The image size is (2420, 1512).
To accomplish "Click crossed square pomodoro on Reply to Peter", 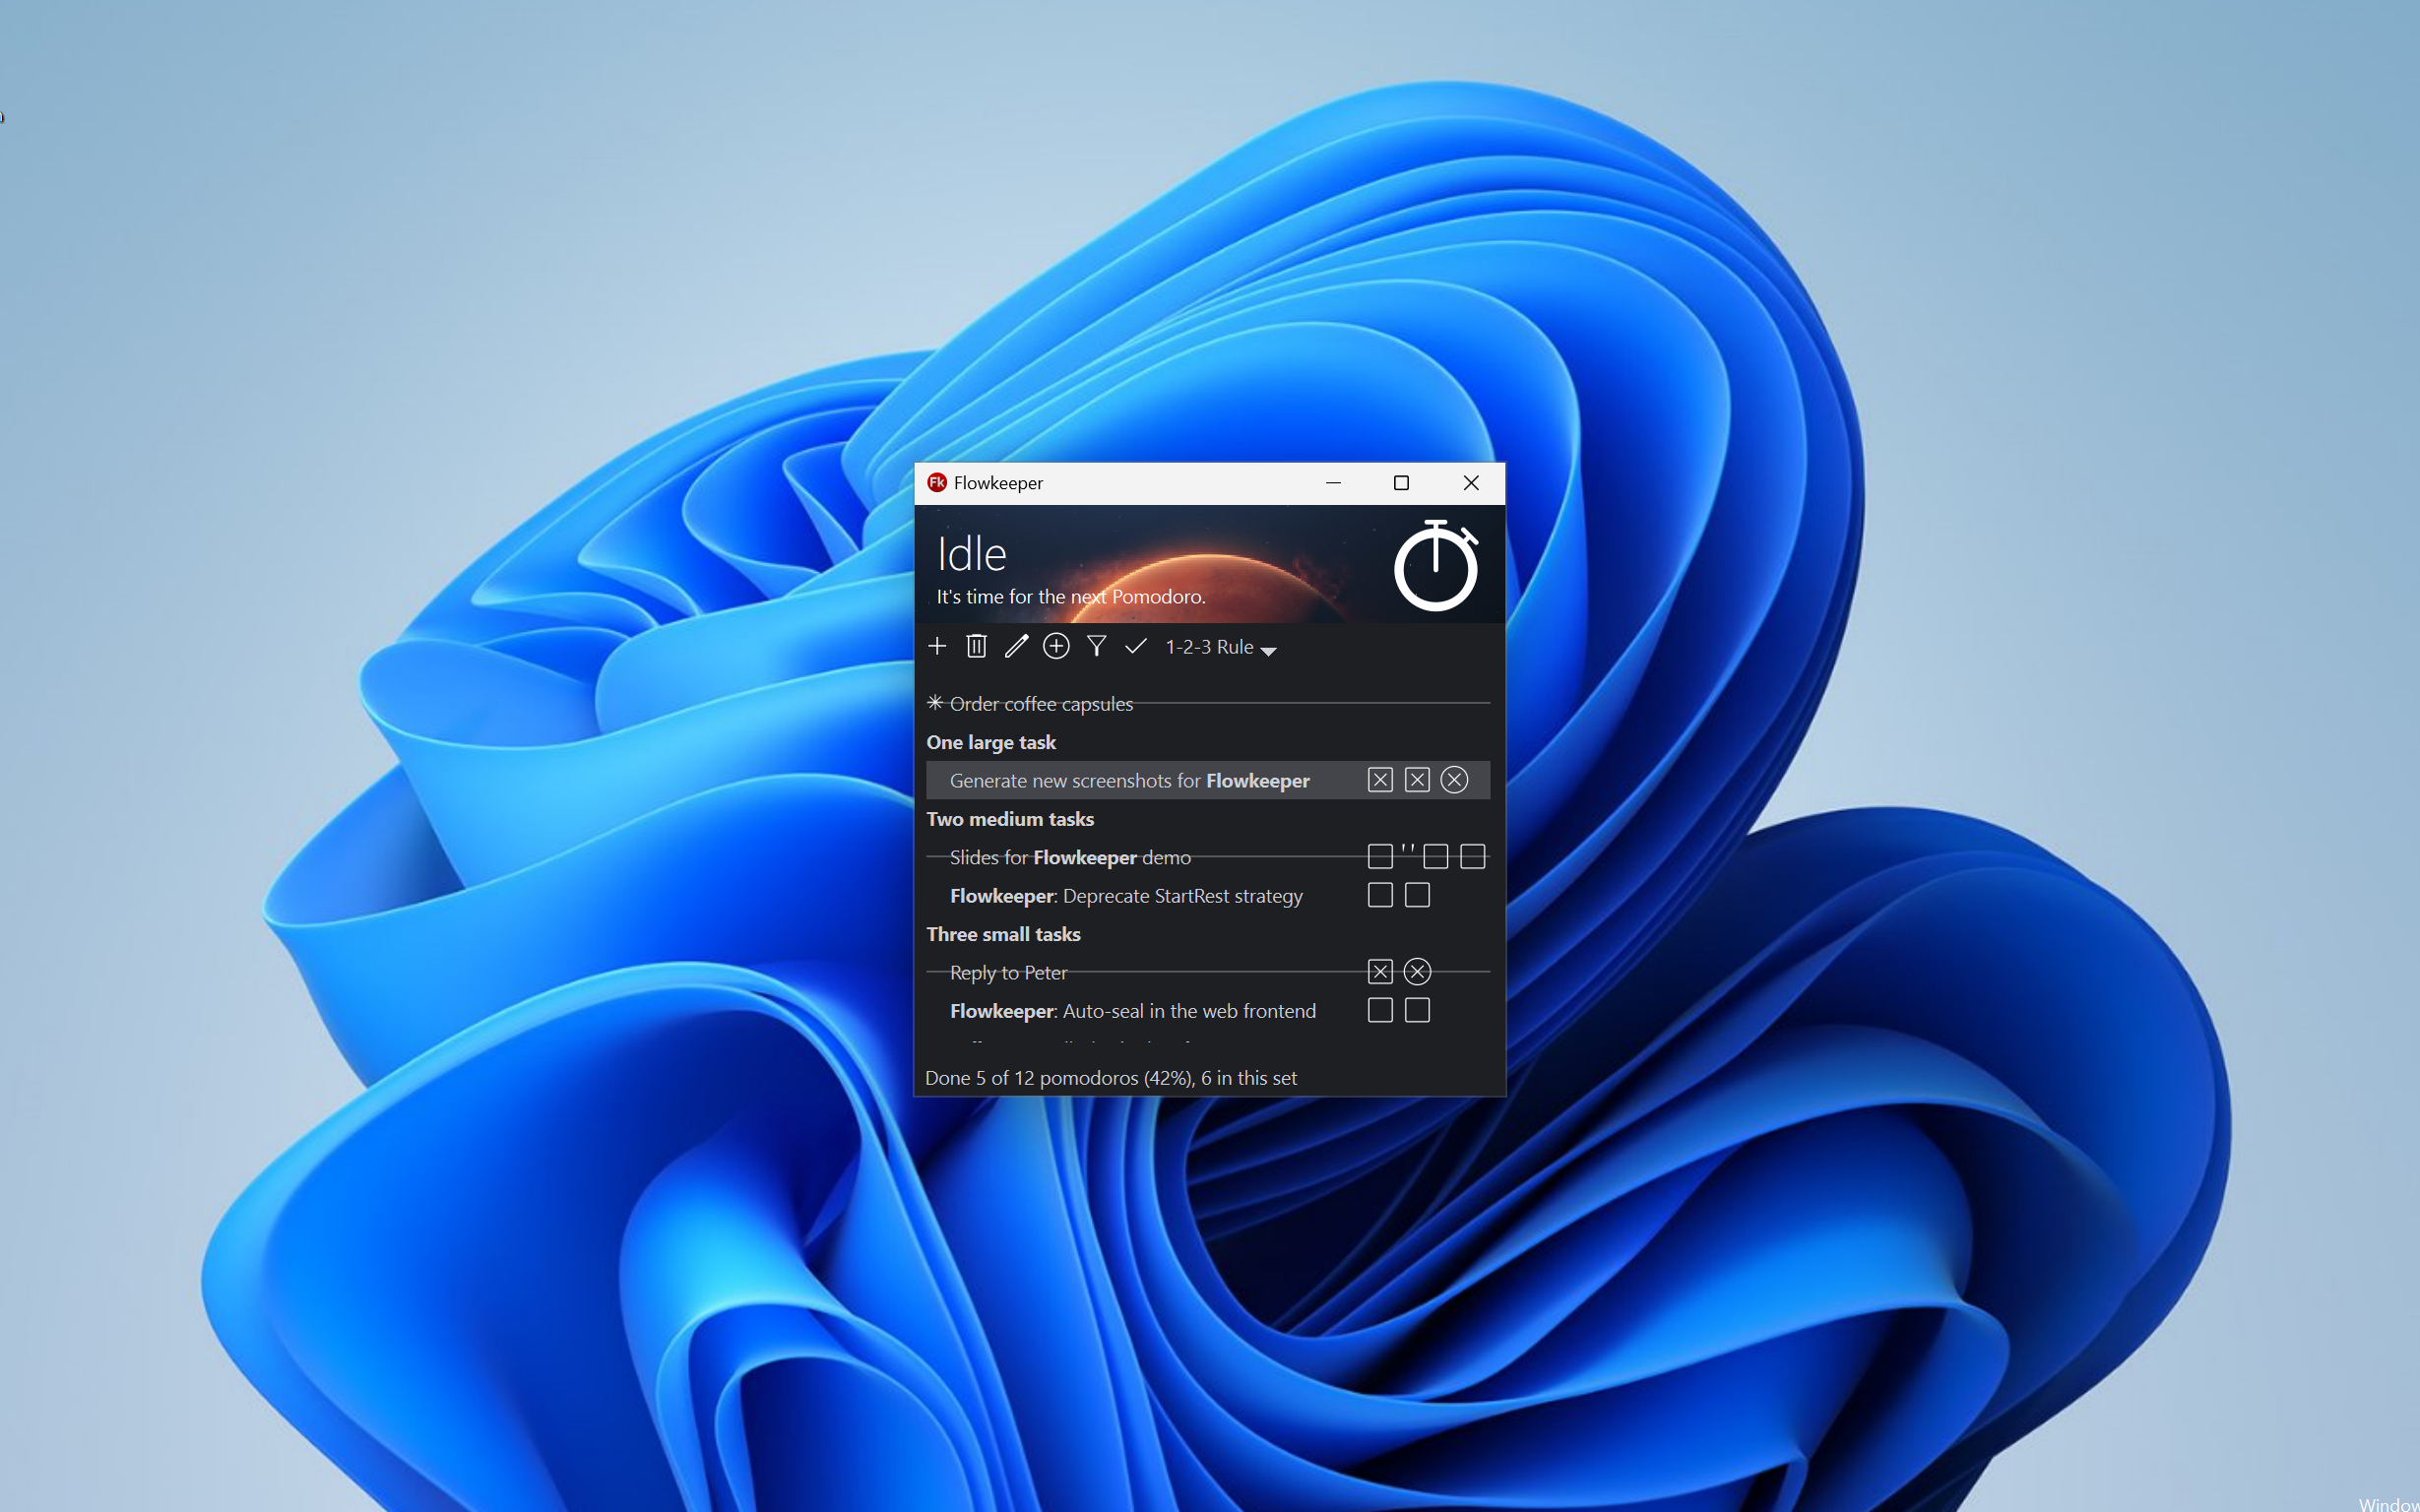I will (1380, 972).
